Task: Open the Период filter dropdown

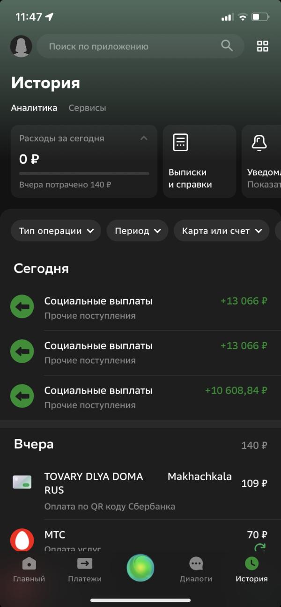Action: coord(138,231)
